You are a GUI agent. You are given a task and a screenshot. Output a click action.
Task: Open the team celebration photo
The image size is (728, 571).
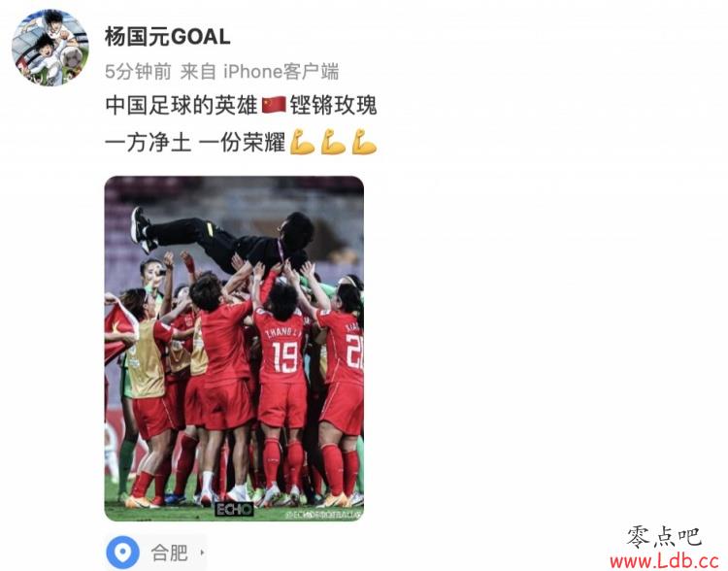234,349
